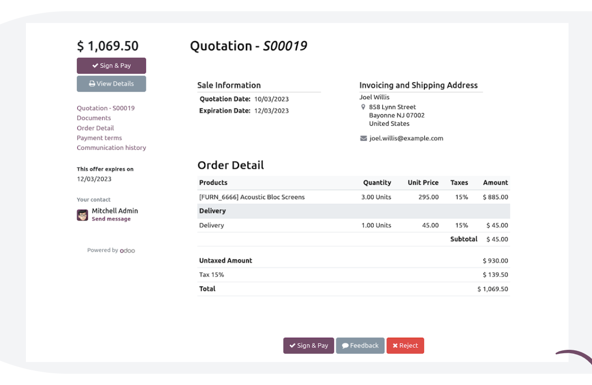Viewport: 592px width, 385px height.
Task: Click the Amount column header
Action: point(496,183)
